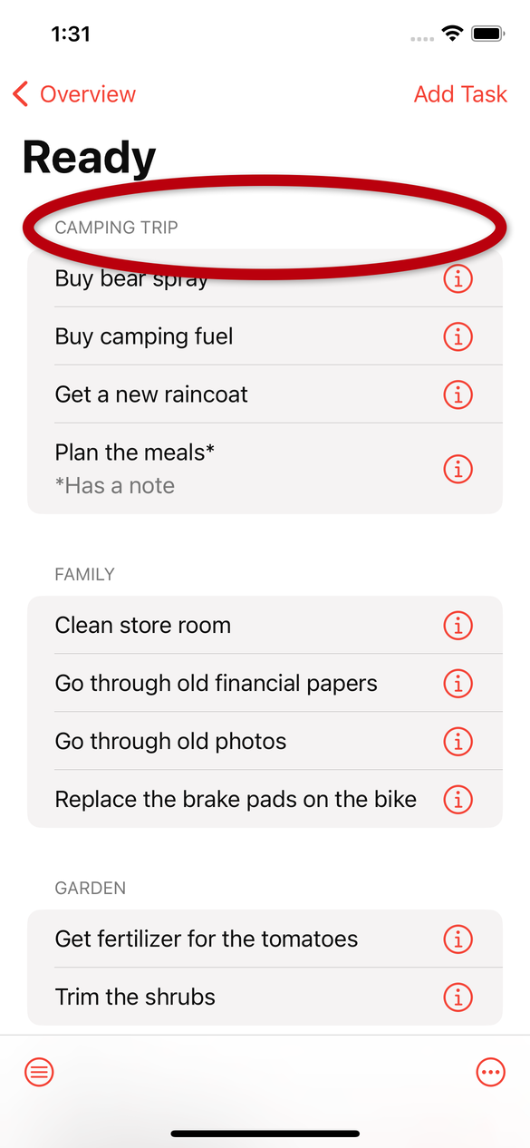
Task: Open the more options ellipsis menu
Action: pyautogui.click(x=490, y=1073)
